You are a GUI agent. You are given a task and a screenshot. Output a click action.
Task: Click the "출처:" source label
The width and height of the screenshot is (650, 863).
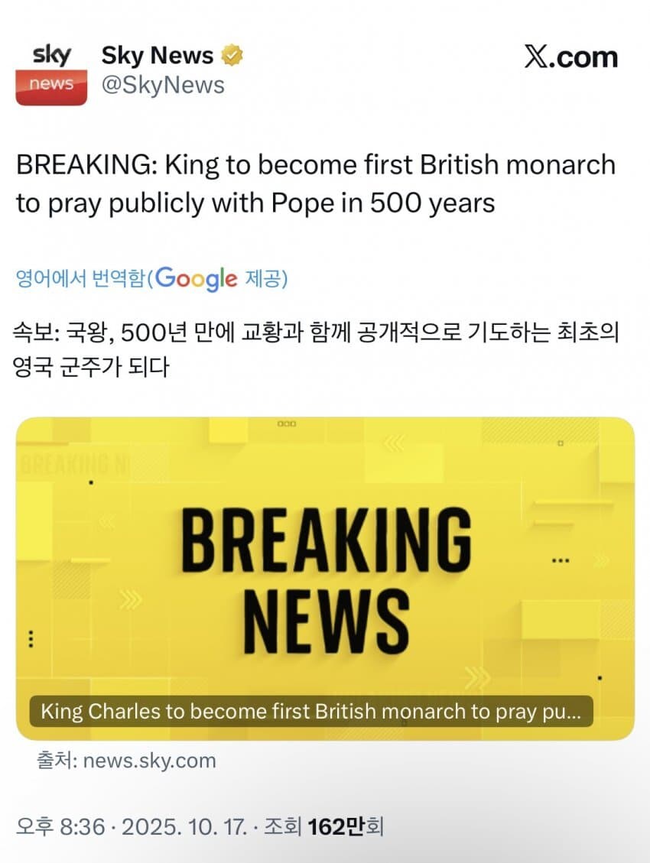[57, 761]
